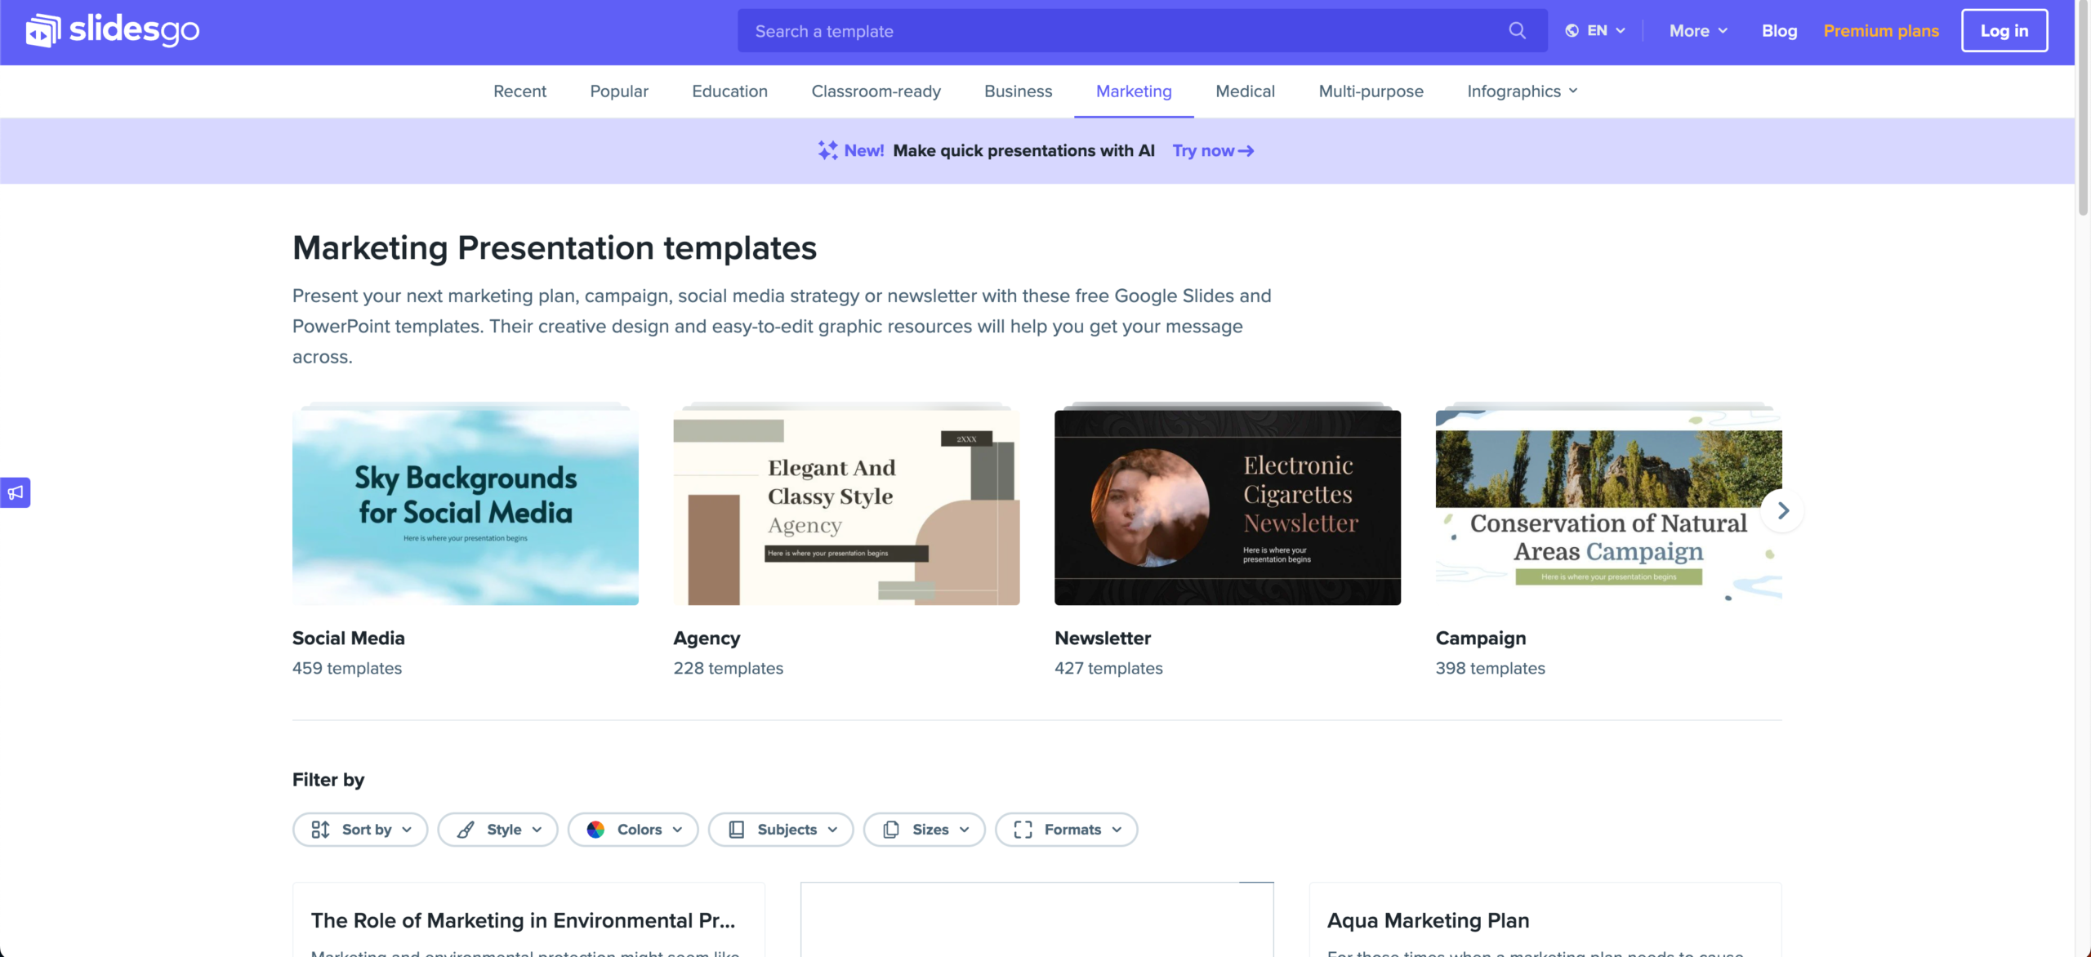Follow the Try now link

(x=1212, y=150)
